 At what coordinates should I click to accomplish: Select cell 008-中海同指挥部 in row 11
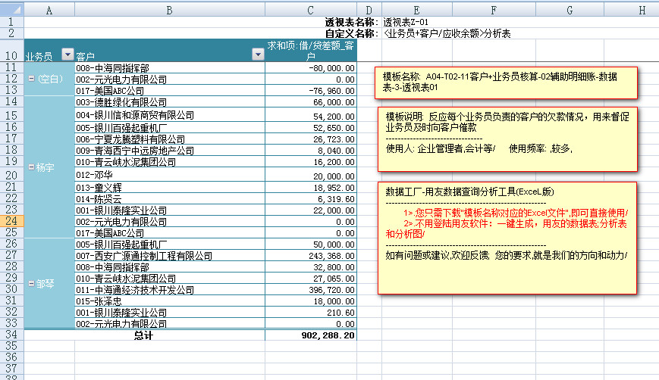pyautogui.click(x=169, y=67)
